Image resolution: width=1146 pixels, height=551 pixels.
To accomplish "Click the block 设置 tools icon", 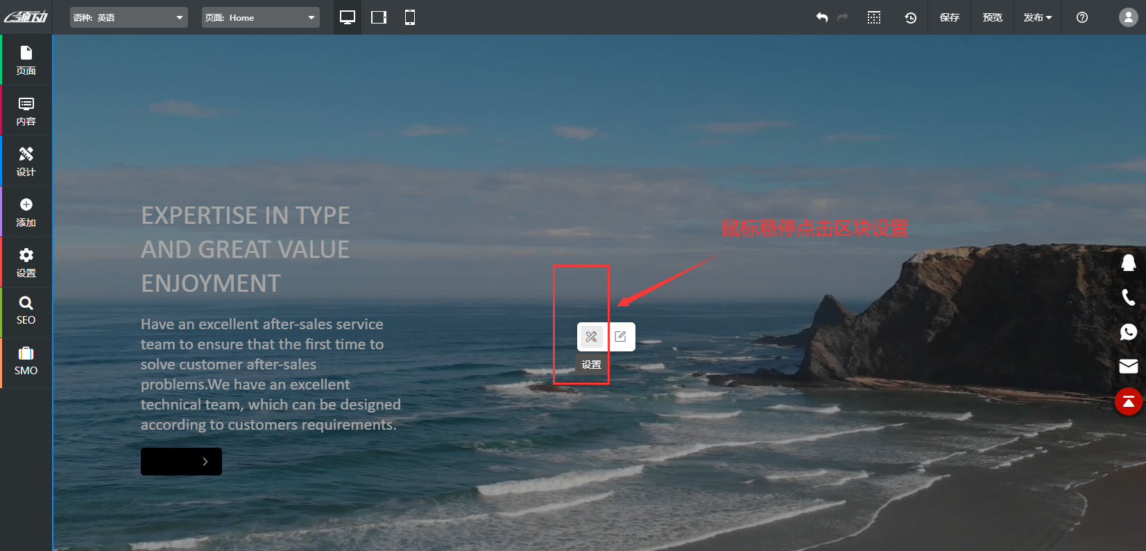I will 591,337.
